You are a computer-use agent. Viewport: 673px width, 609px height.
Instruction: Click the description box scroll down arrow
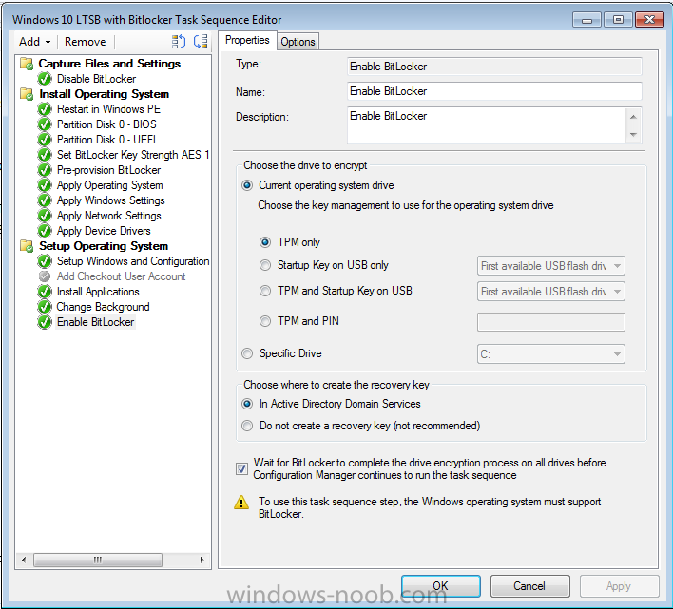click(x=633, y=135)
